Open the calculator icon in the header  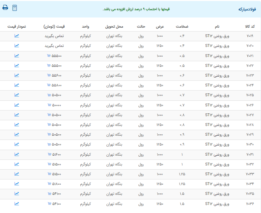pyautogui.click(x=15, y=8)
